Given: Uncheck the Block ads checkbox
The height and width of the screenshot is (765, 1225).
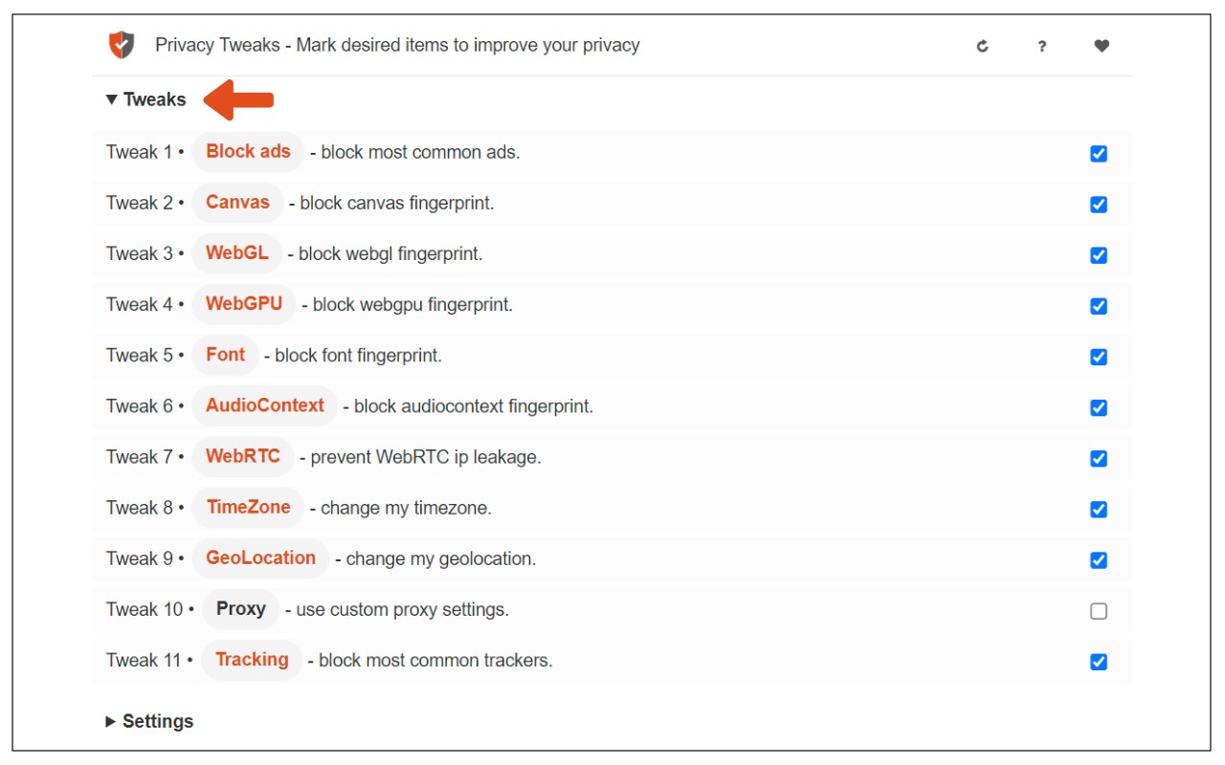Looking at the screenshot, I should (x=1099, y=154).
